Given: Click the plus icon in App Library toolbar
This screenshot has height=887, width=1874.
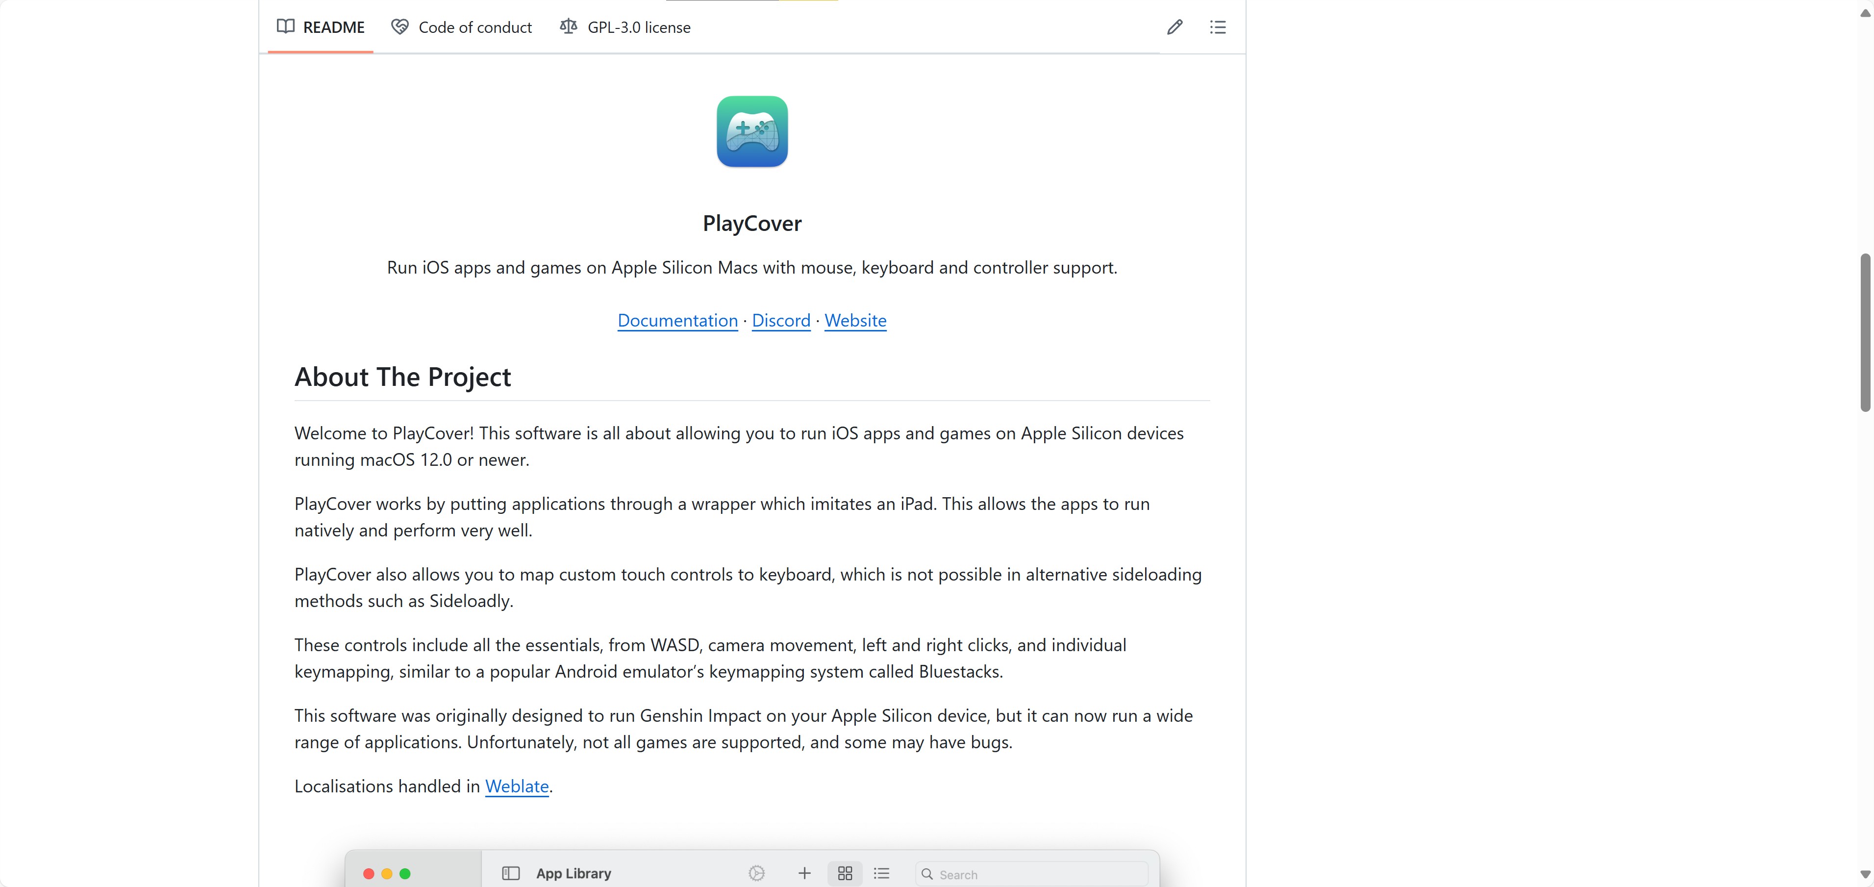Looking at the screenshot, I should [x=804, y=873].
